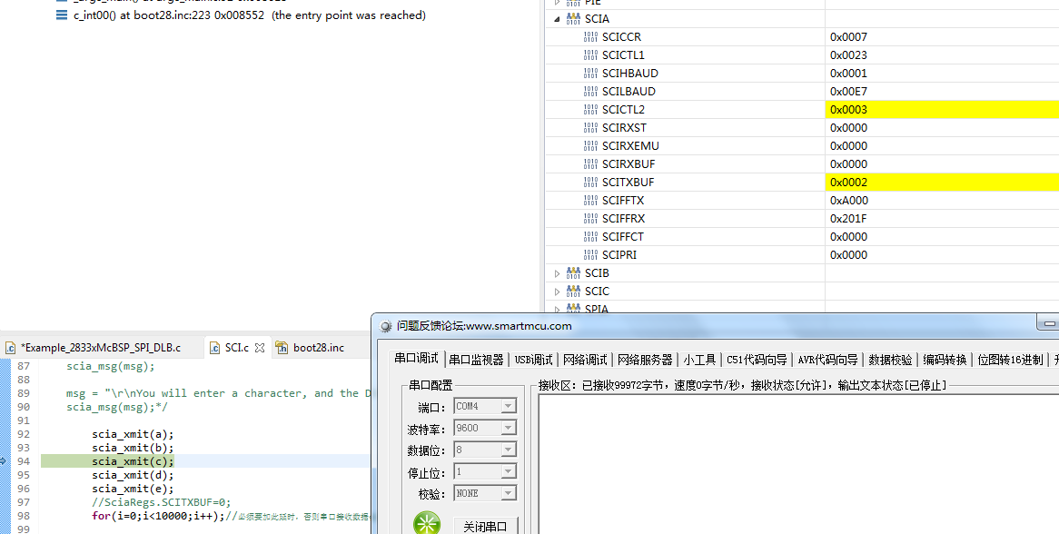This screenshot has width=1059, height=534.
Task: Open the 网络服务器 tab
Action: click(x=645, y=360)
